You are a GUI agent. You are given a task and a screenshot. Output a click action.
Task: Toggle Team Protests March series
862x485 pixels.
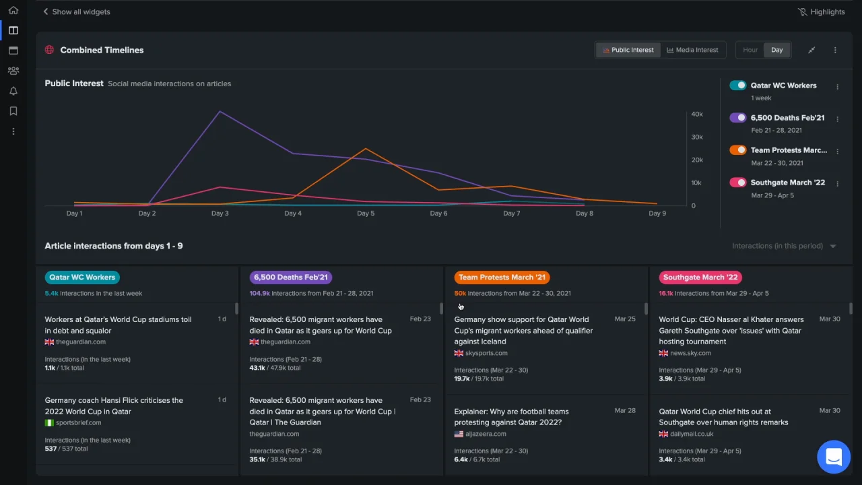click(x=738, y=150)
